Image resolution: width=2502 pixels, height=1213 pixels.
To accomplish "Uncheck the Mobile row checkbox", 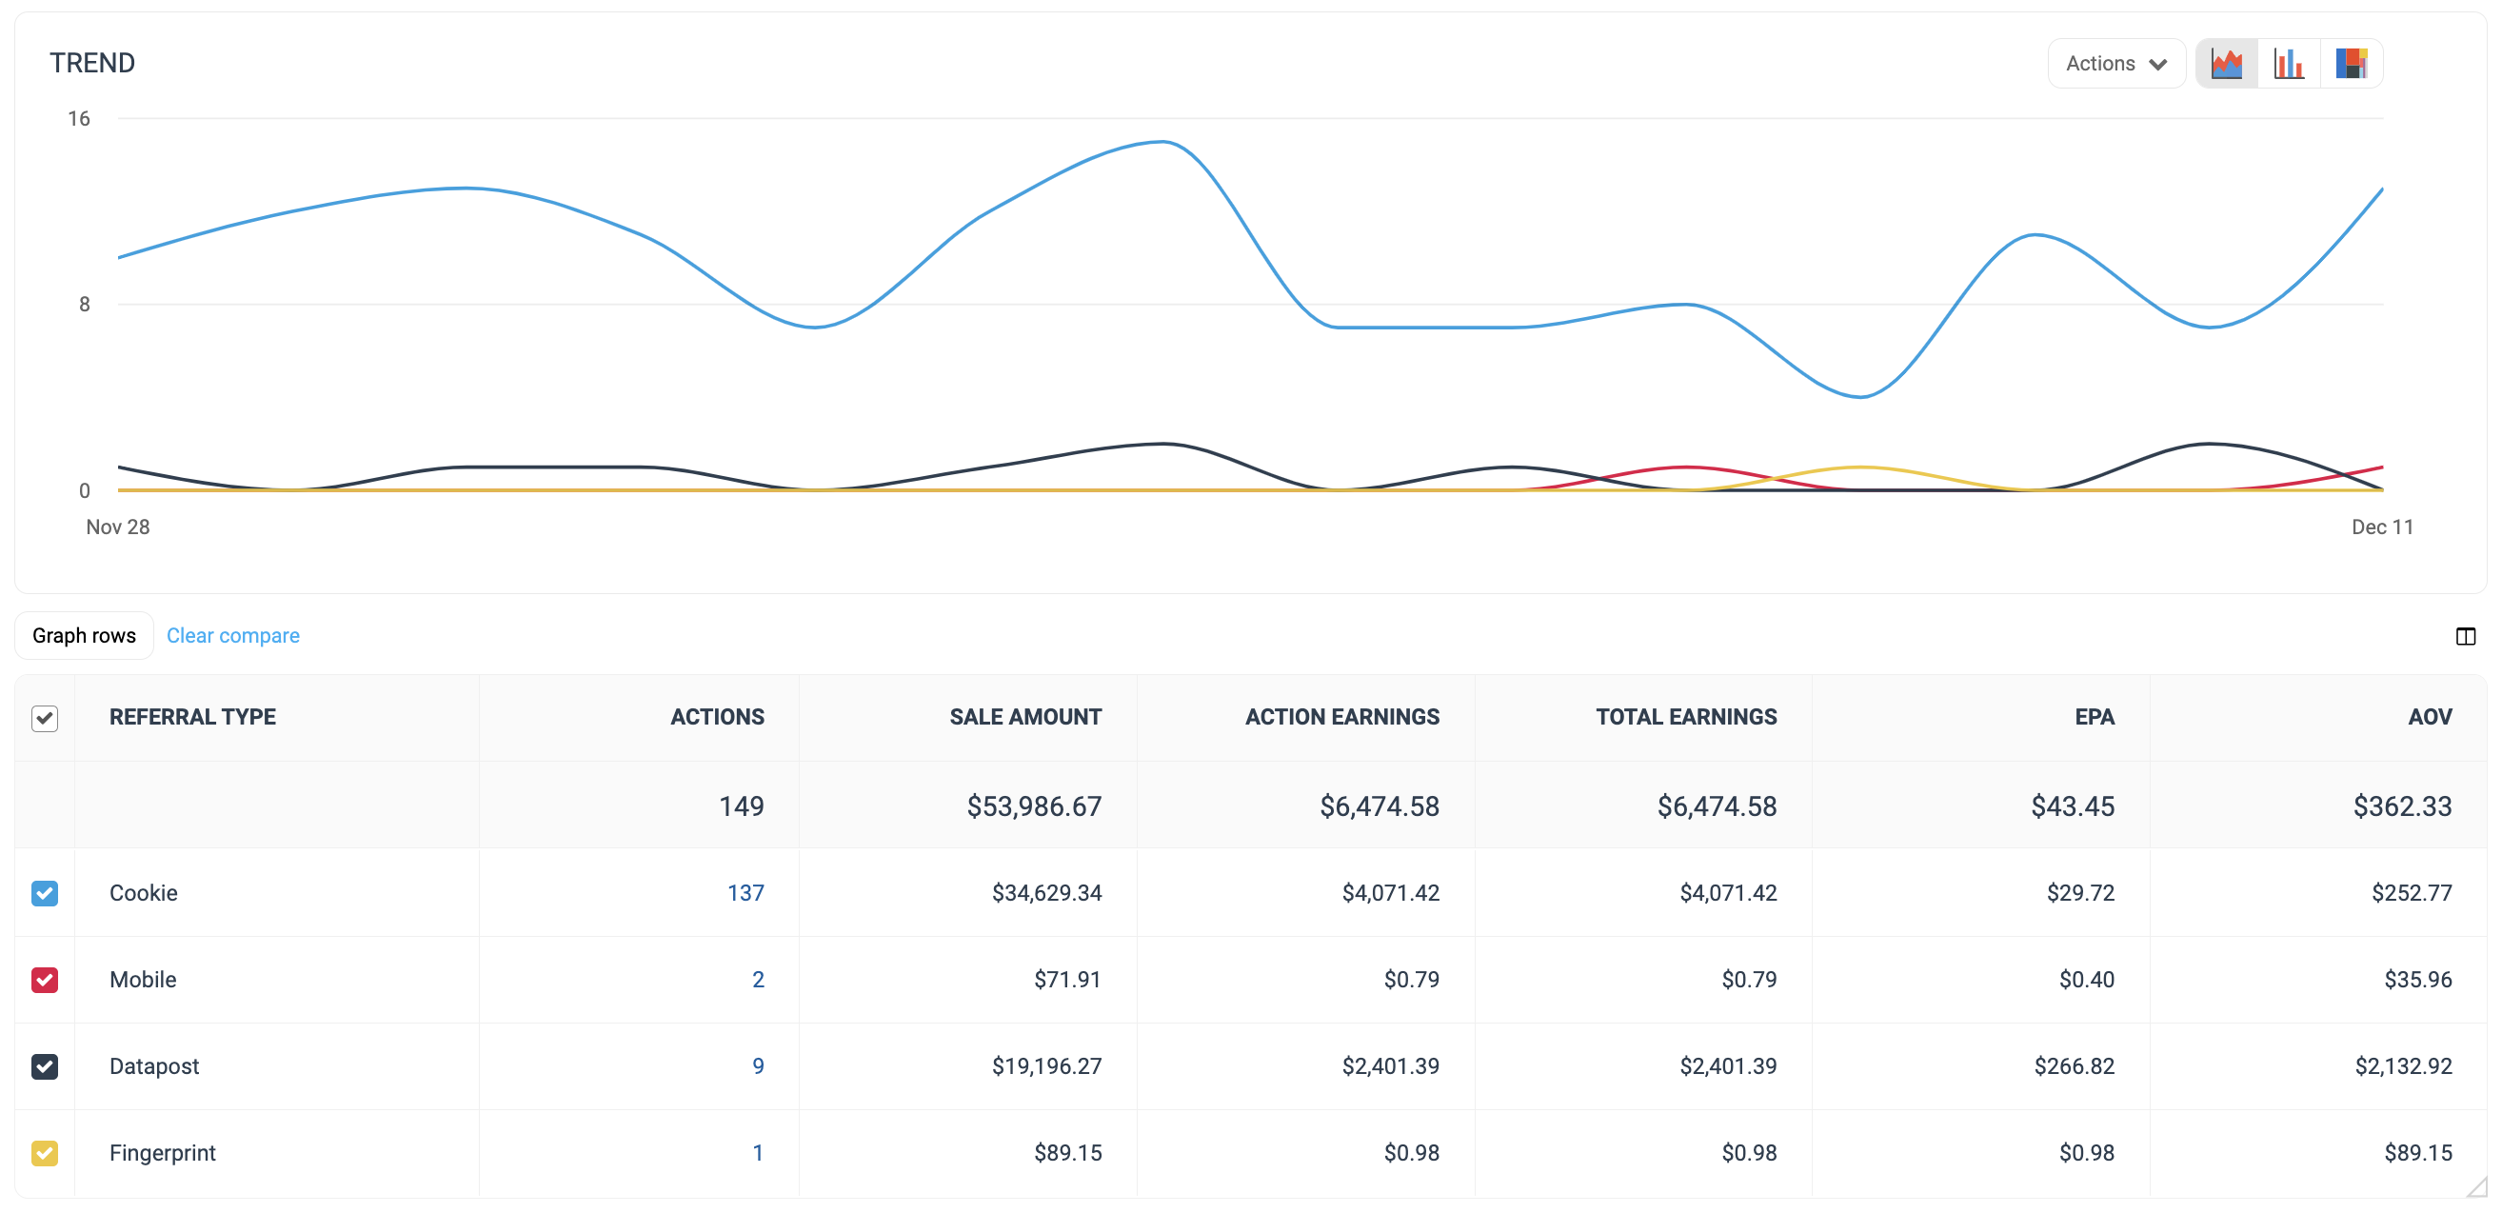I will pos(45,979).
